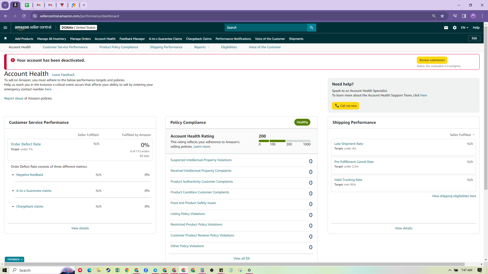Click View shipping eligibilities here
This screenshot has width=488, height=274.
454,196
